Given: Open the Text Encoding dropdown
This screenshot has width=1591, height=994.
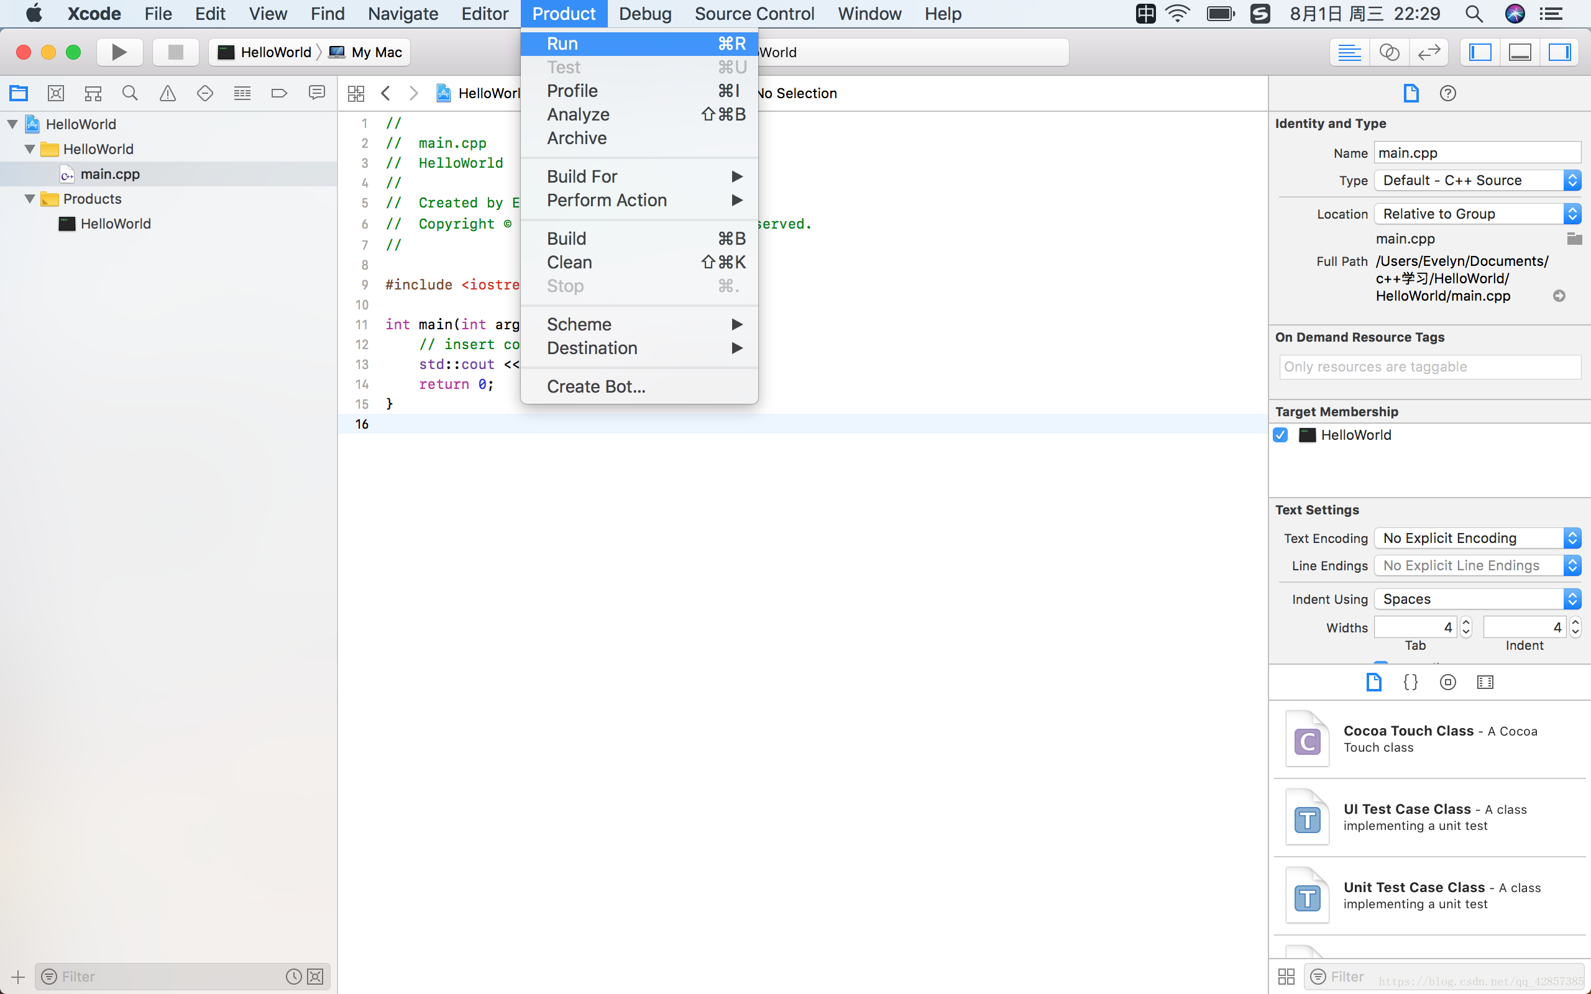Looking at the screenshot, I should (1477, 538).
